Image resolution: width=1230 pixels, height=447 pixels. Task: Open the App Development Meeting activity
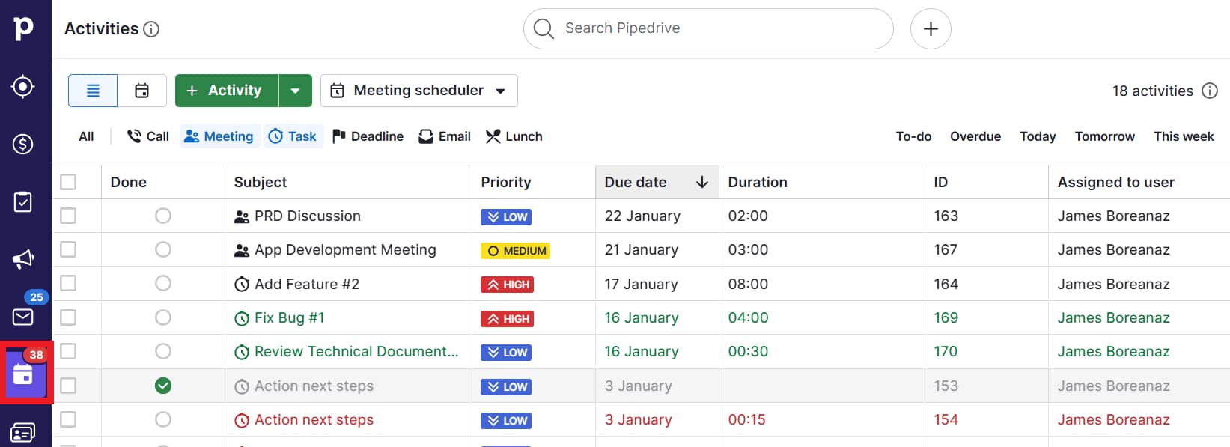[x=344, y=250]
